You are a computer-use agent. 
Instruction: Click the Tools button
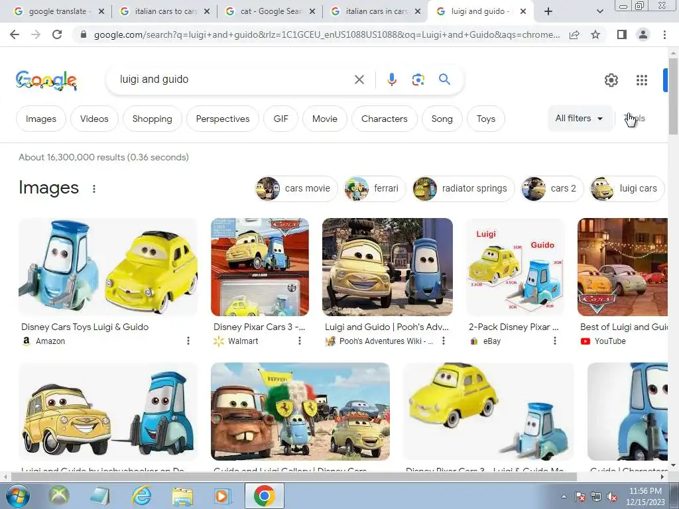coord(635,118)
